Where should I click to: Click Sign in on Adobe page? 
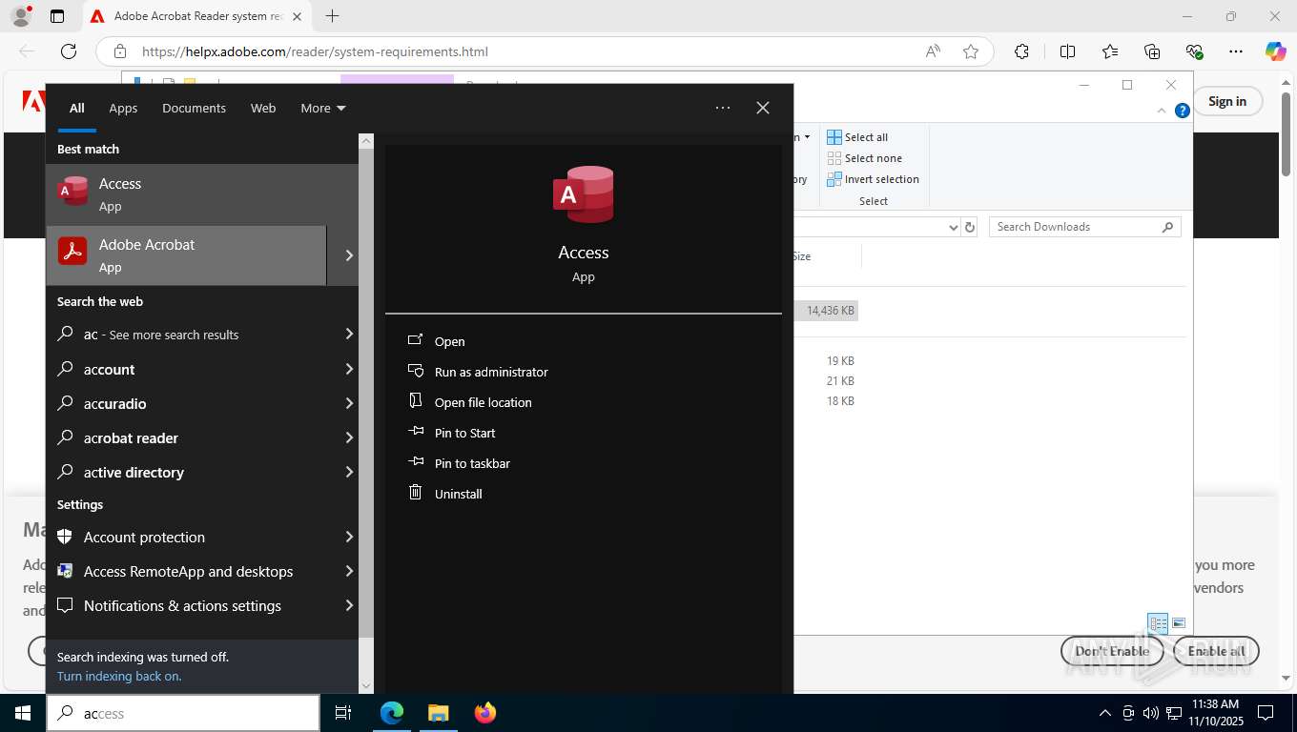pos(1227,101)
